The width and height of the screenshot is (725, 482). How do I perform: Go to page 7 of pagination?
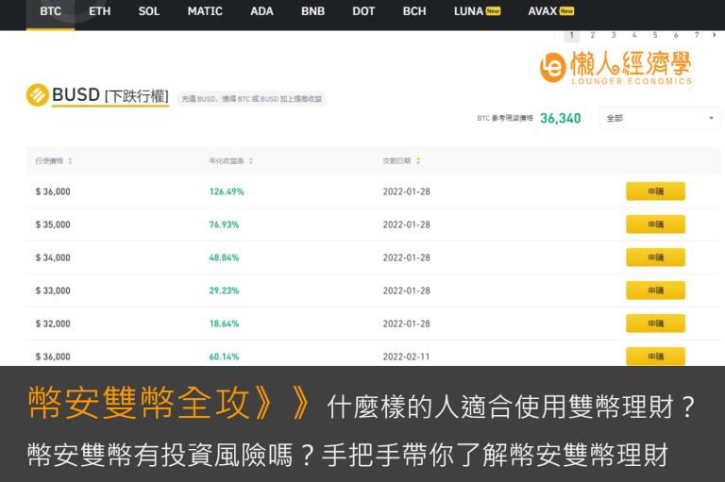[697, 35]
